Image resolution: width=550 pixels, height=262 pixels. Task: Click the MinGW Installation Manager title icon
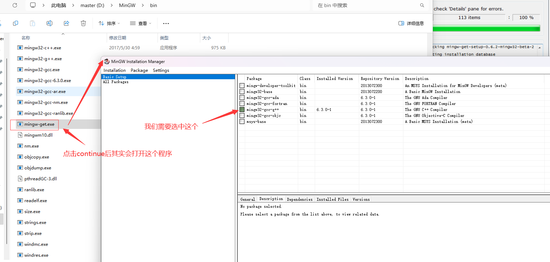[x=107, y=62]
